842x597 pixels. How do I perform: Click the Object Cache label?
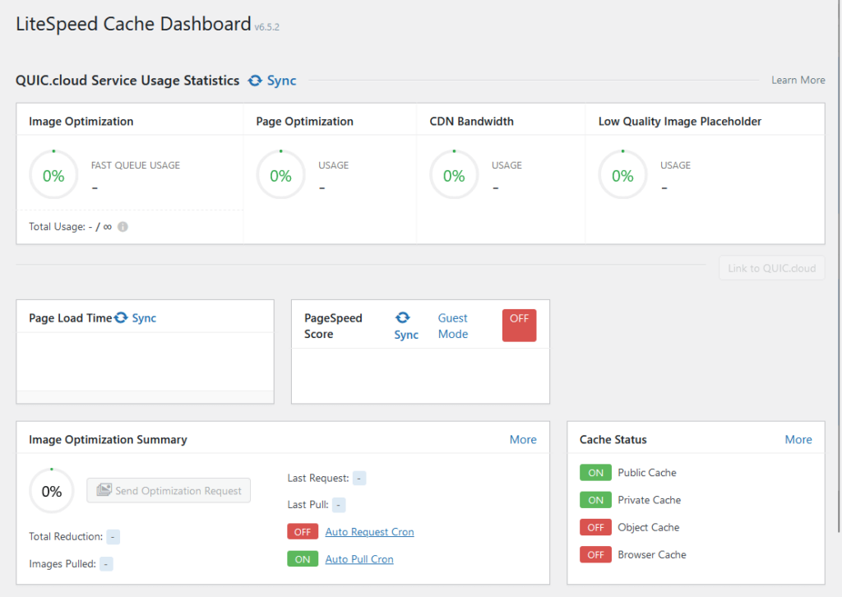[x=649, y=527]
